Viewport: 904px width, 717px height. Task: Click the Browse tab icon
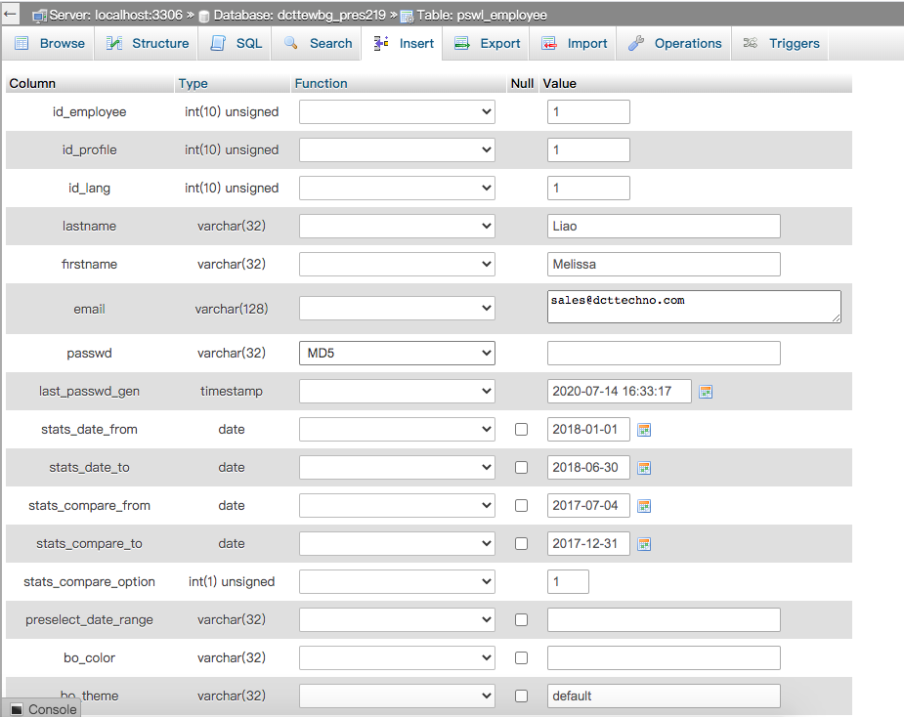(x=22, y=43)
